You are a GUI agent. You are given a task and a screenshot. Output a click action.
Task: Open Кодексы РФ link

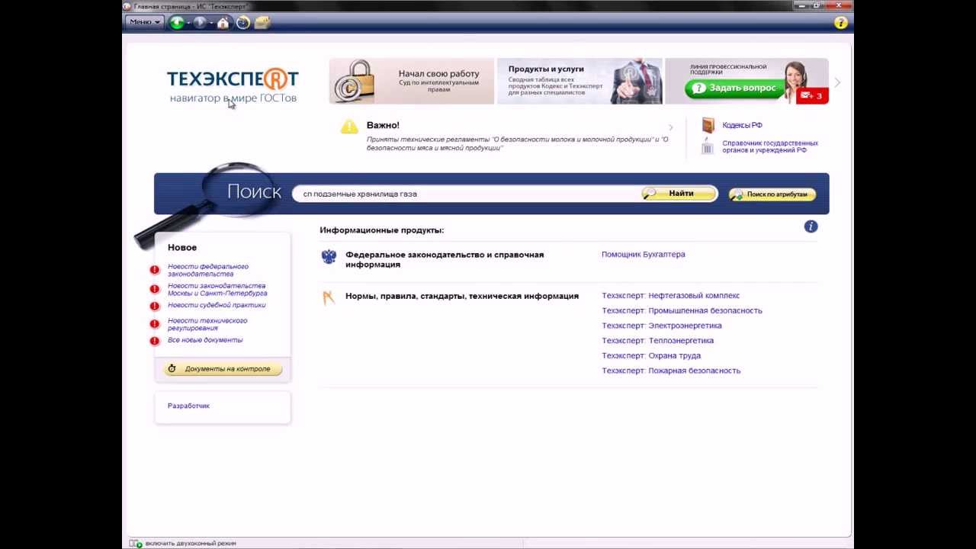742,125
